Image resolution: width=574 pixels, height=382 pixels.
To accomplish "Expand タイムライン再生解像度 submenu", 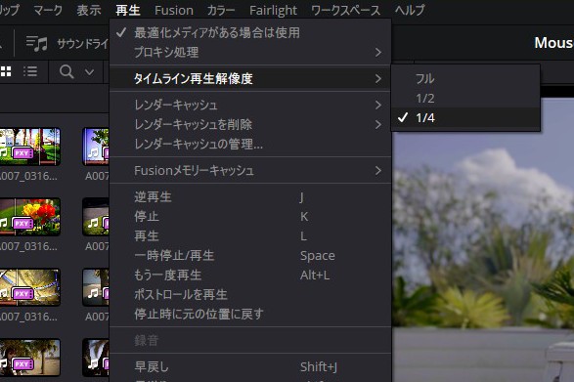I will 250,78.
